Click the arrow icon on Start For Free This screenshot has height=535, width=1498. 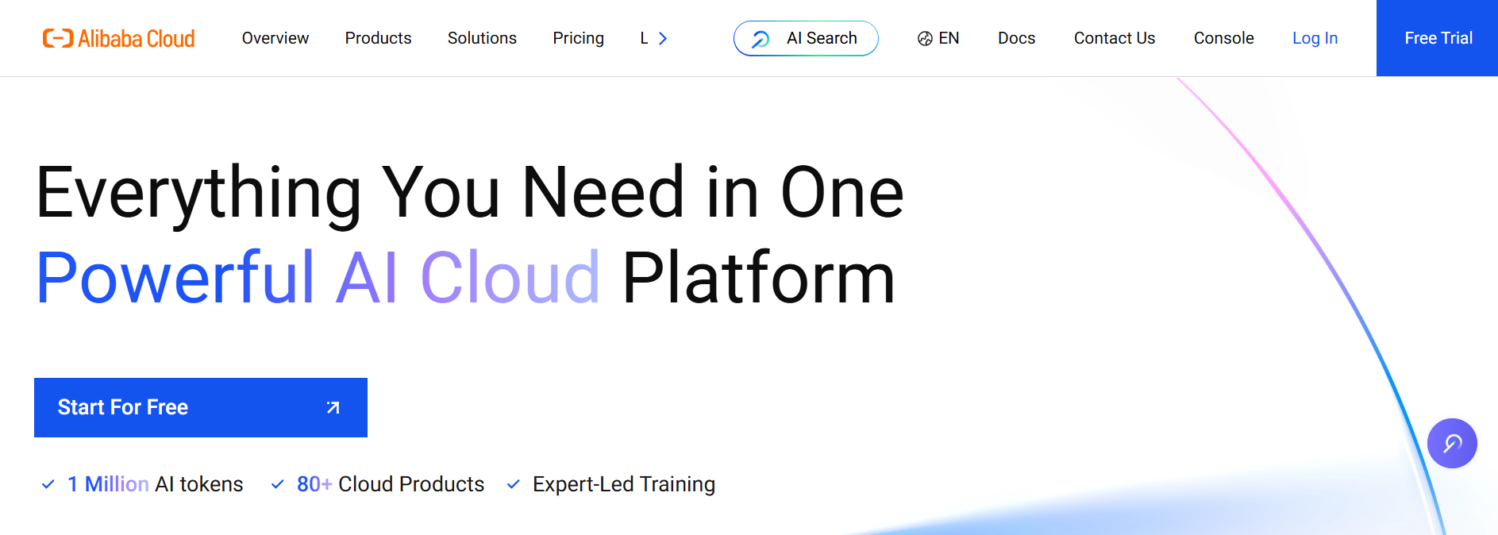333,407
